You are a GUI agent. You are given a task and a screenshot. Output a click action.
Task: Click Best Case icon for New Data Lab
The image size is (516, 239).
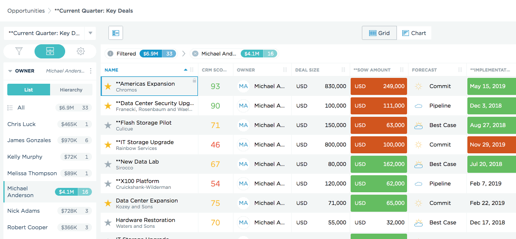pyautogui.click(x=419, y=164)
